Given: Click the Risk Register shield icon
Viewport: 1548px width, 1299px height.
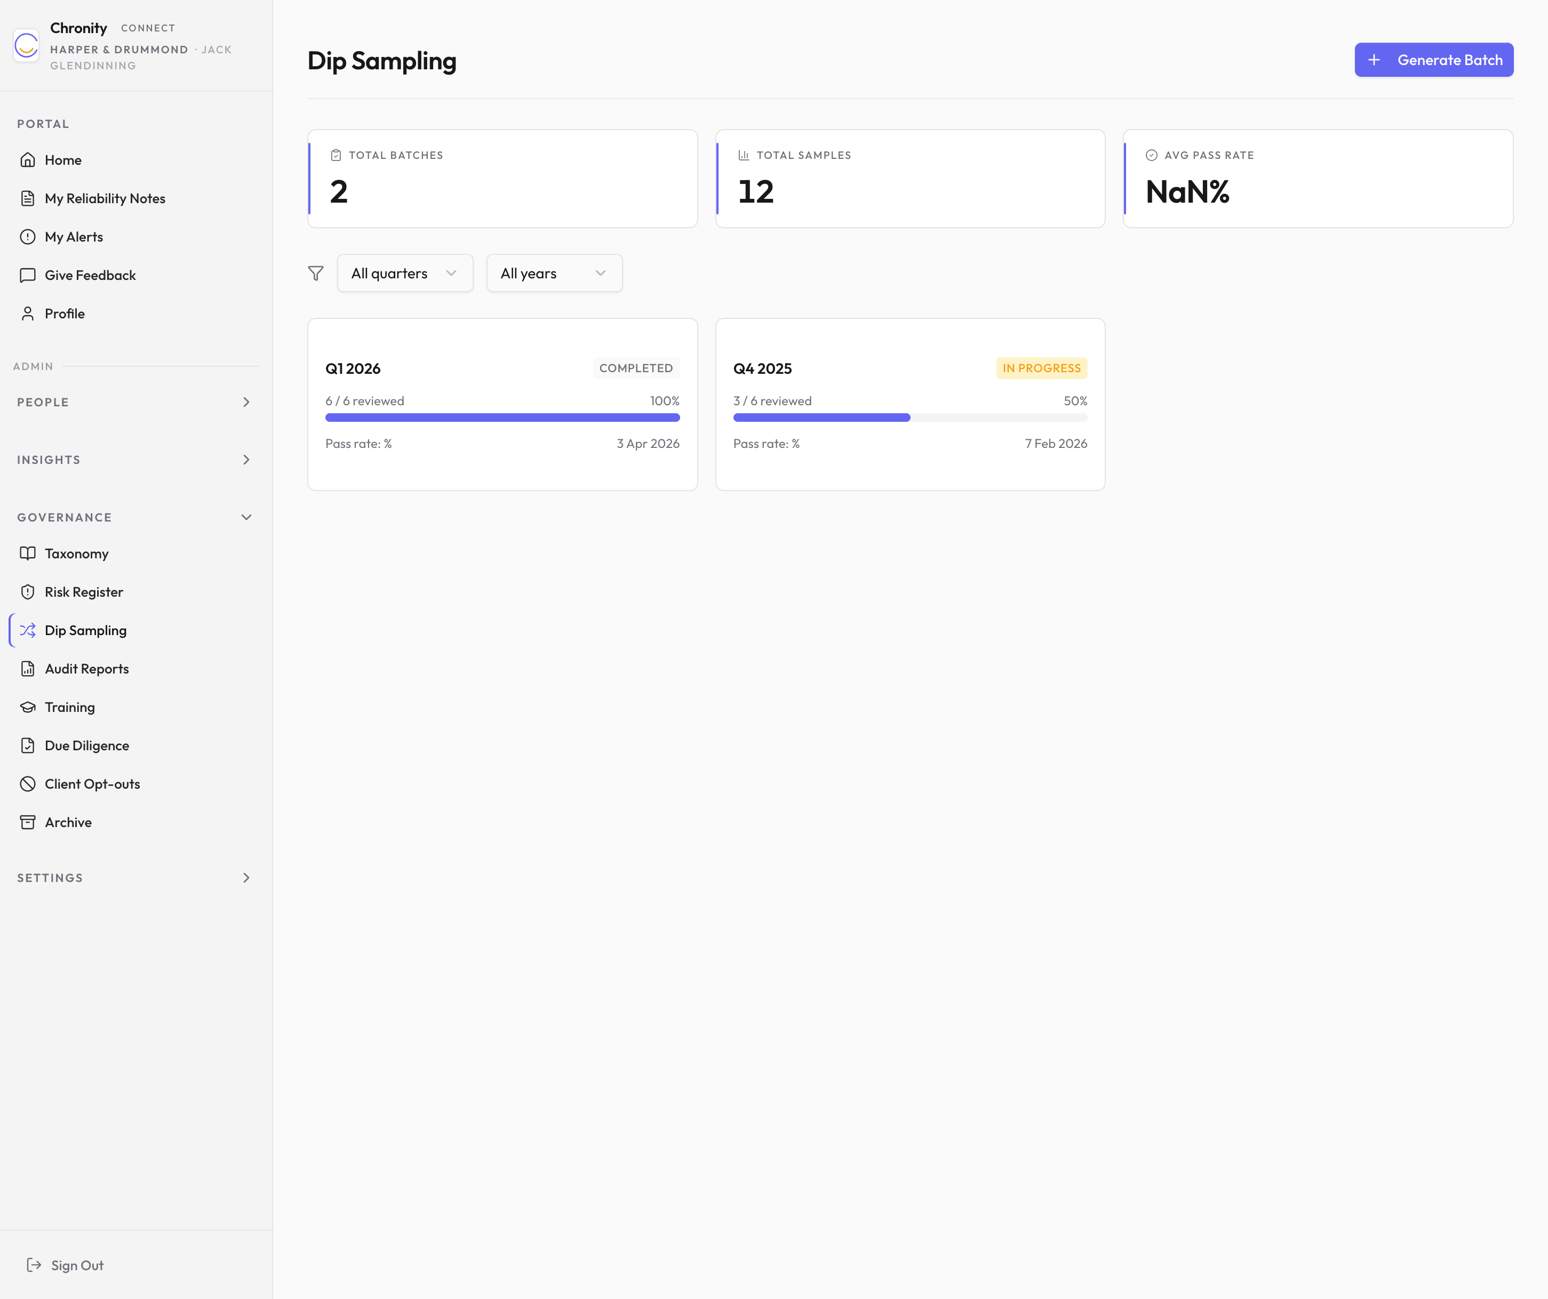Looking at the screenshot, I should [x=28, y=592].
